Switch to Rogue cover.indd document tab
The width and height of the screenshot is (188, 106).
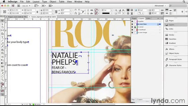pos(17,17)
